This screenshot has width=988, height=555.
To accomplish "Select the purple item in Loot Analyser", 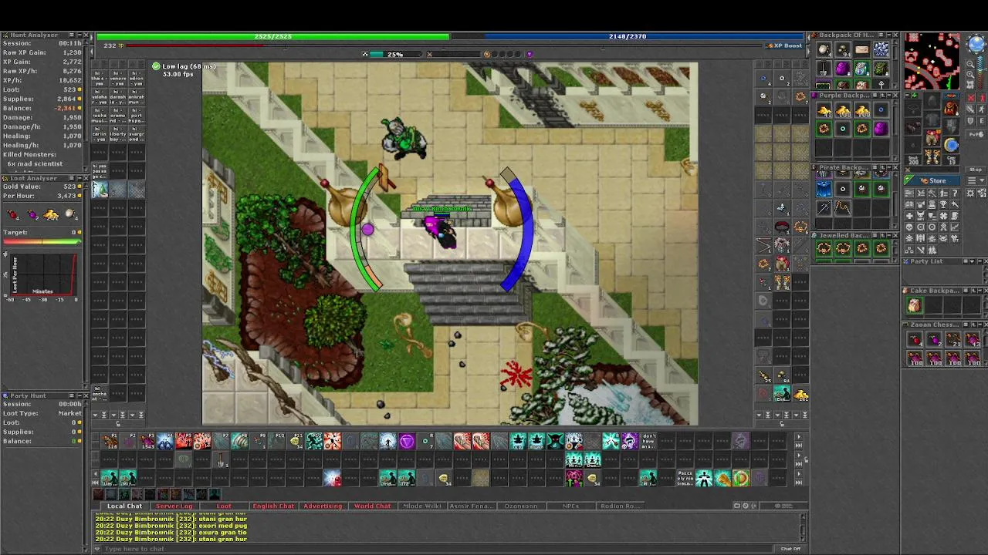I will pyautogui.click(x=32, y=214).
